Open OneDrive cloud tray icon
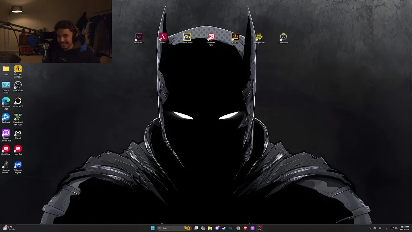The height and width of the screenshot is (232, 412). pos(375,228)
